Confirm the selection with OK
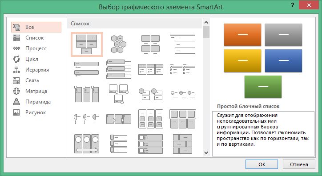The image size is (322, 176). (x=262, y=164)
